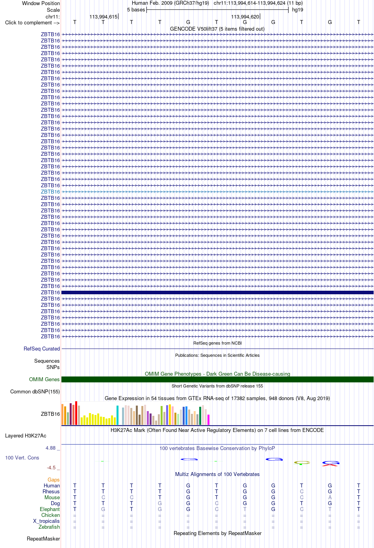Open the Layered H3K27Ac track label
374x548 pixels.
coord(26,435)
